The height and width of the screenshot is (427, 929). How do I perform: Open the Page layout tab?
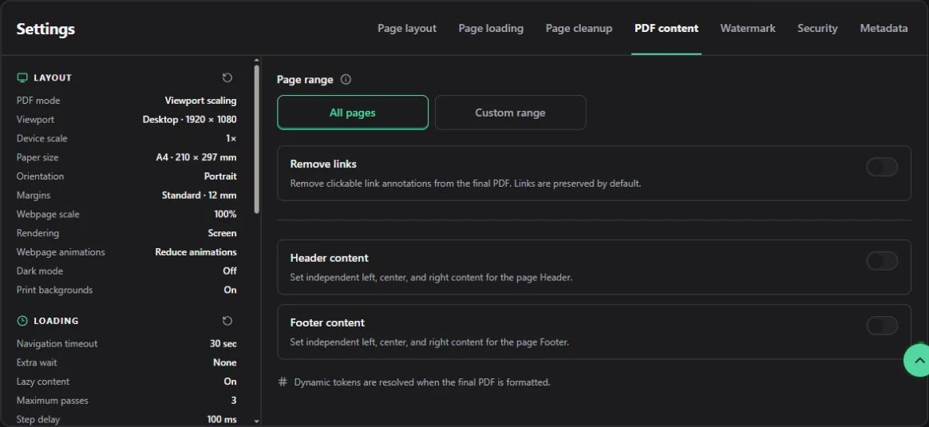407,29
